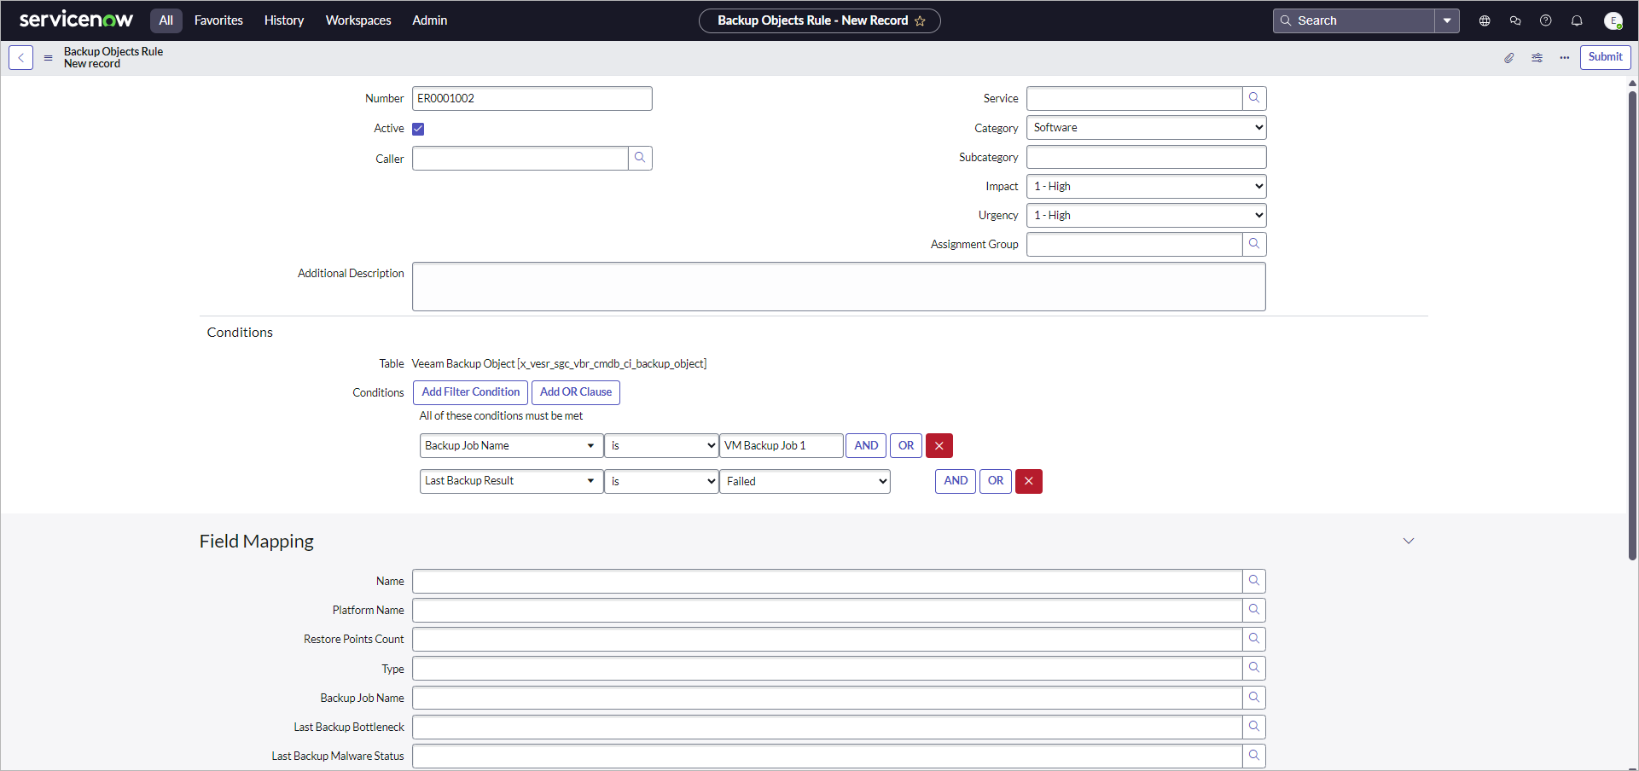Click the Service lookup magnifier icon
This screenshot has height=771, width=1639.
(x=1254, y=98)
